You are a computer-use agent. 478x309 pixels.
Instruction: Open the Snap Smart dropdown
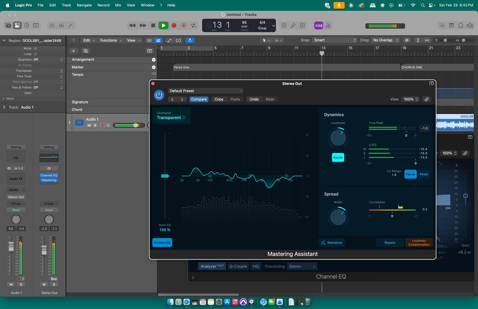(x=334, y=40)
